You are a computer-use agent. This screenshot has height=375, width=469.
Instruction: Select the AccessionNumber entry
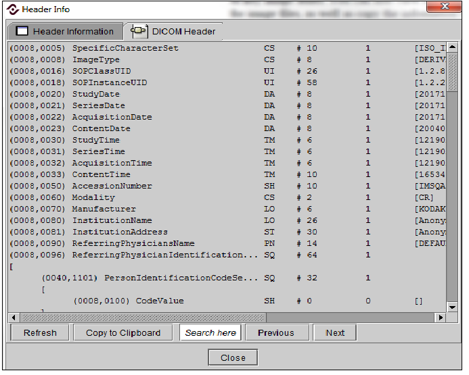click(227, 186)
